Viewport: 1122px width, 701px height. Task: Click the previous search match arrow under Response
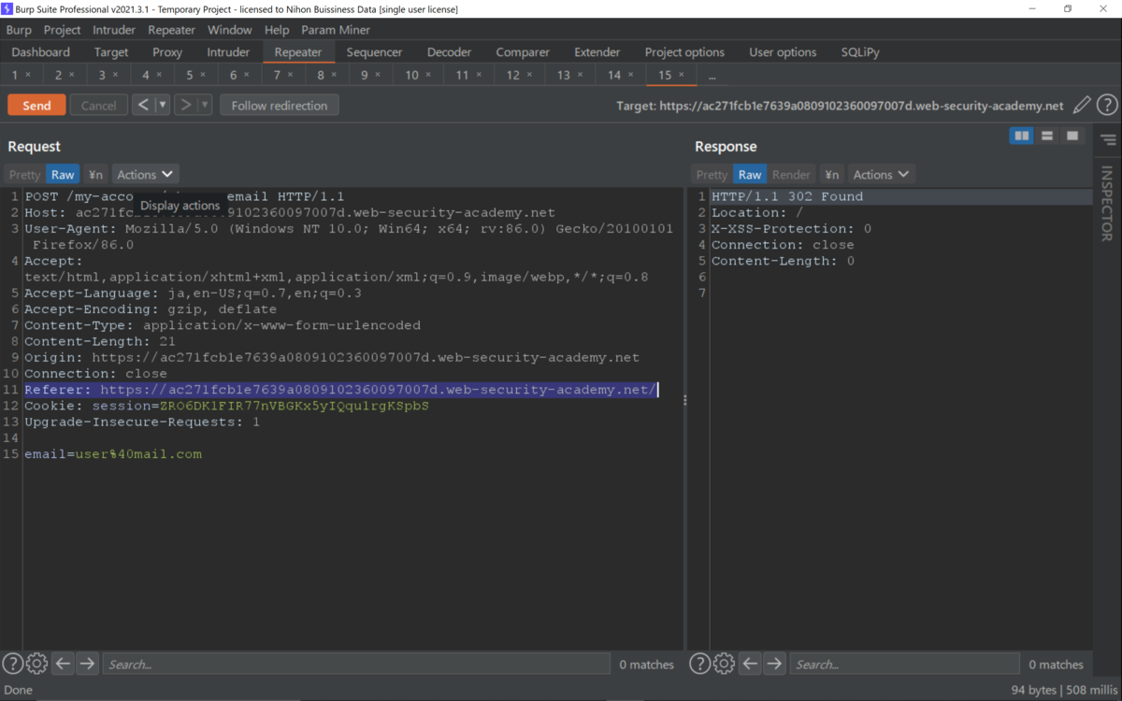pos(750,663)
